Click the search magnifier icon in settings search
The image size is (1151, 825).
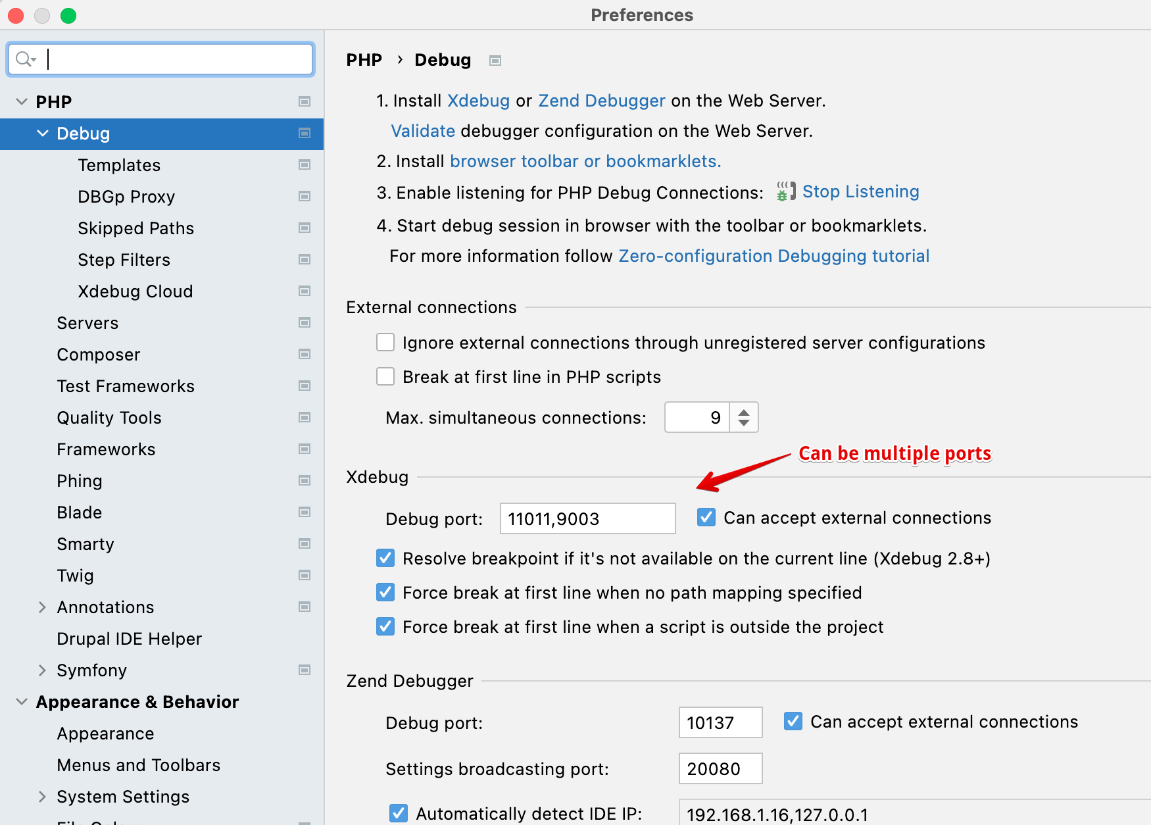(25, 59)
